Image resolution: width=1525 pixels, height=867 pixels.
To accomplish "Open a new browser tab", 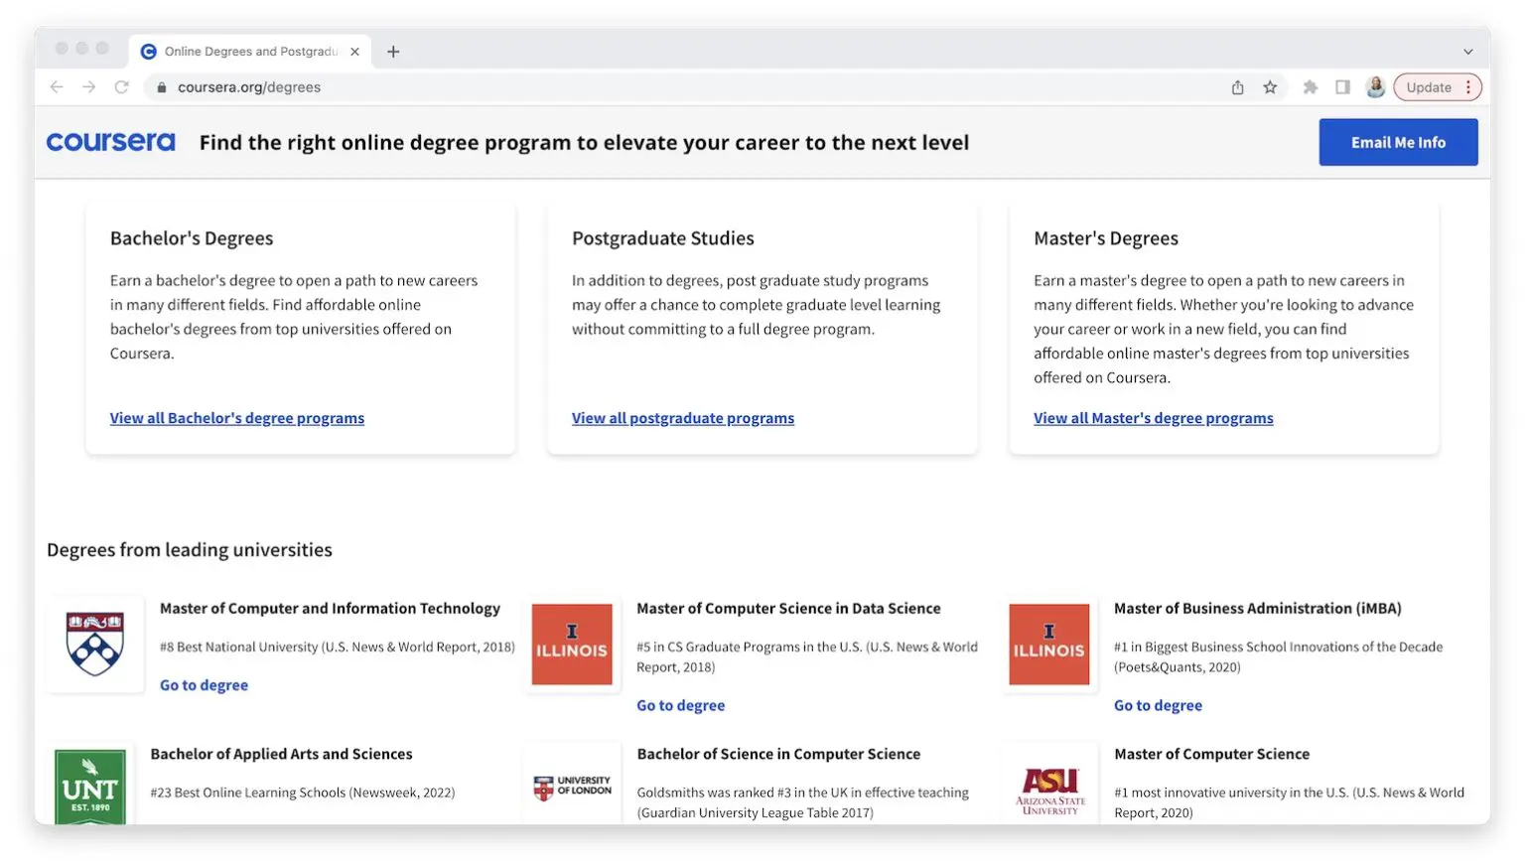I will click(393, 51).
